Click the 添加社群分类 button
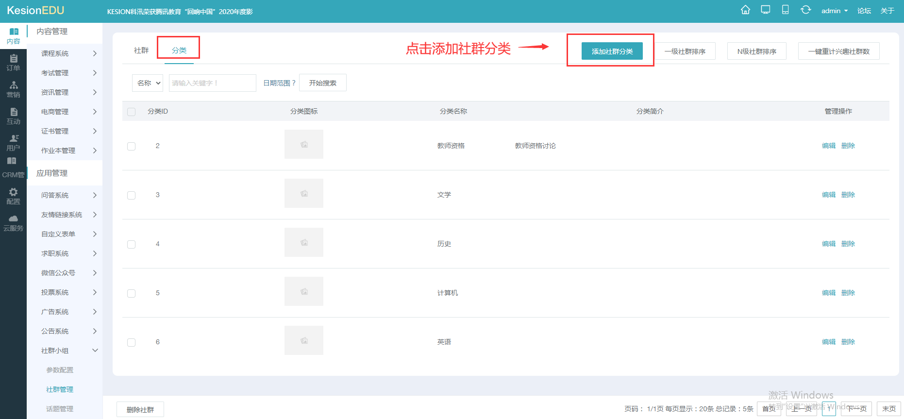Viewport: 904px width, 419px height. pos(612,51)
